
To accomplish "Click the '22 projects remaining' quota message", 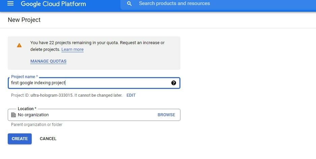I will 97,46.
